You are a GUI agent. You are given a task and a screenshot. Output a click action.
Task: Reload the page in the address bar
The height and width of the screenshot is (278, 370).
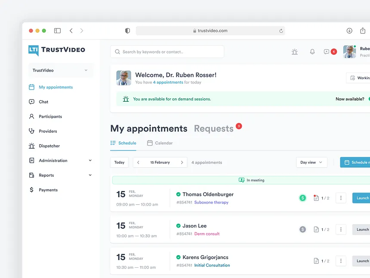[281, 31]
